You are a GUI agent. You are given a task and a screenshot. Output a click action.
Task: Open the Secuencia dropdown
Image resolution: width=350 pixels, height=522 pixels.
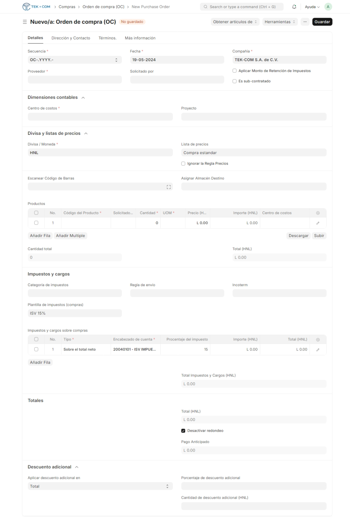pyautogui.click(x=75, y=60)
